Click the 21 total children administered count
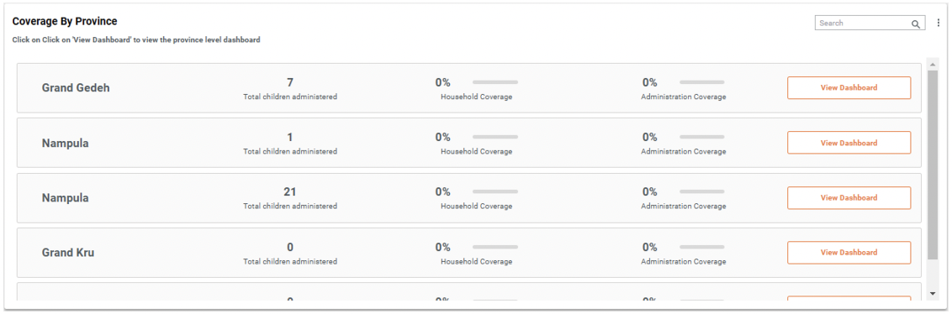Screen dimensions: 952x314 pyautogui.click(x=290, y=192)
